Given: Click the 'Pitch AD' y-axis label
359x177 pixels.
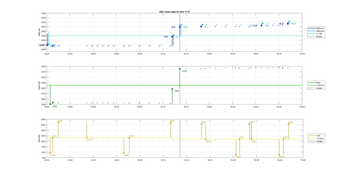Looking at the screenshot, I should coord(39,86).
